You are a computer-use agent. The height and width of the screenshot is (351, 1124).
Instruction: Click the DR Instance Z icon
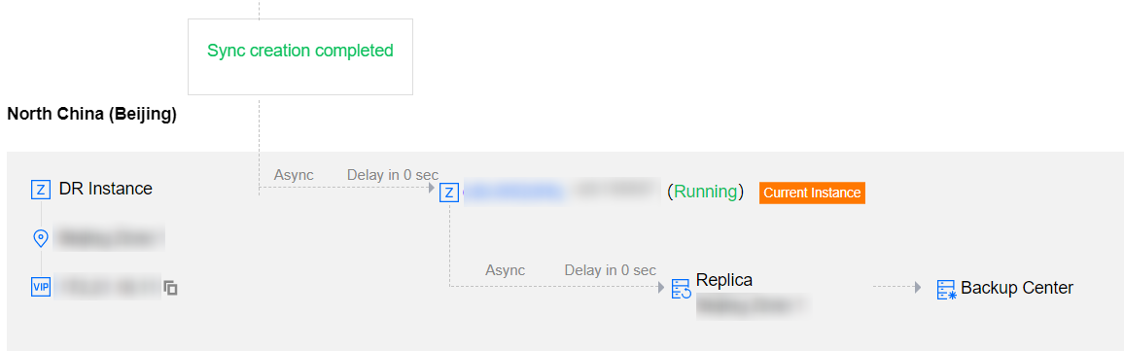tap(41, 190)
